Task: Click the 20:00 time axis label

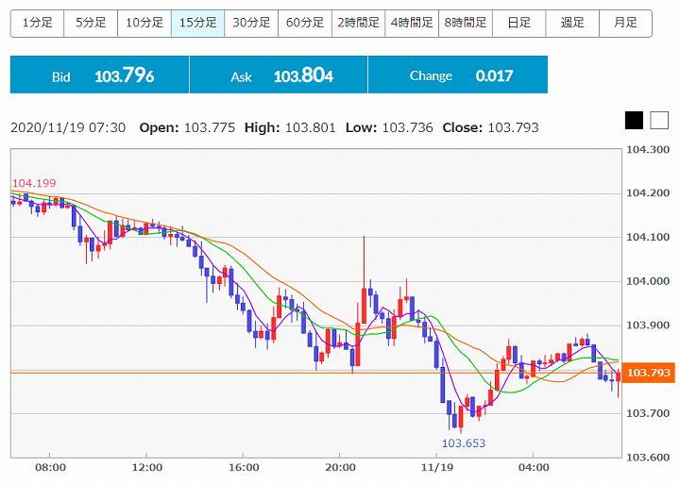Action: (340, 468)
